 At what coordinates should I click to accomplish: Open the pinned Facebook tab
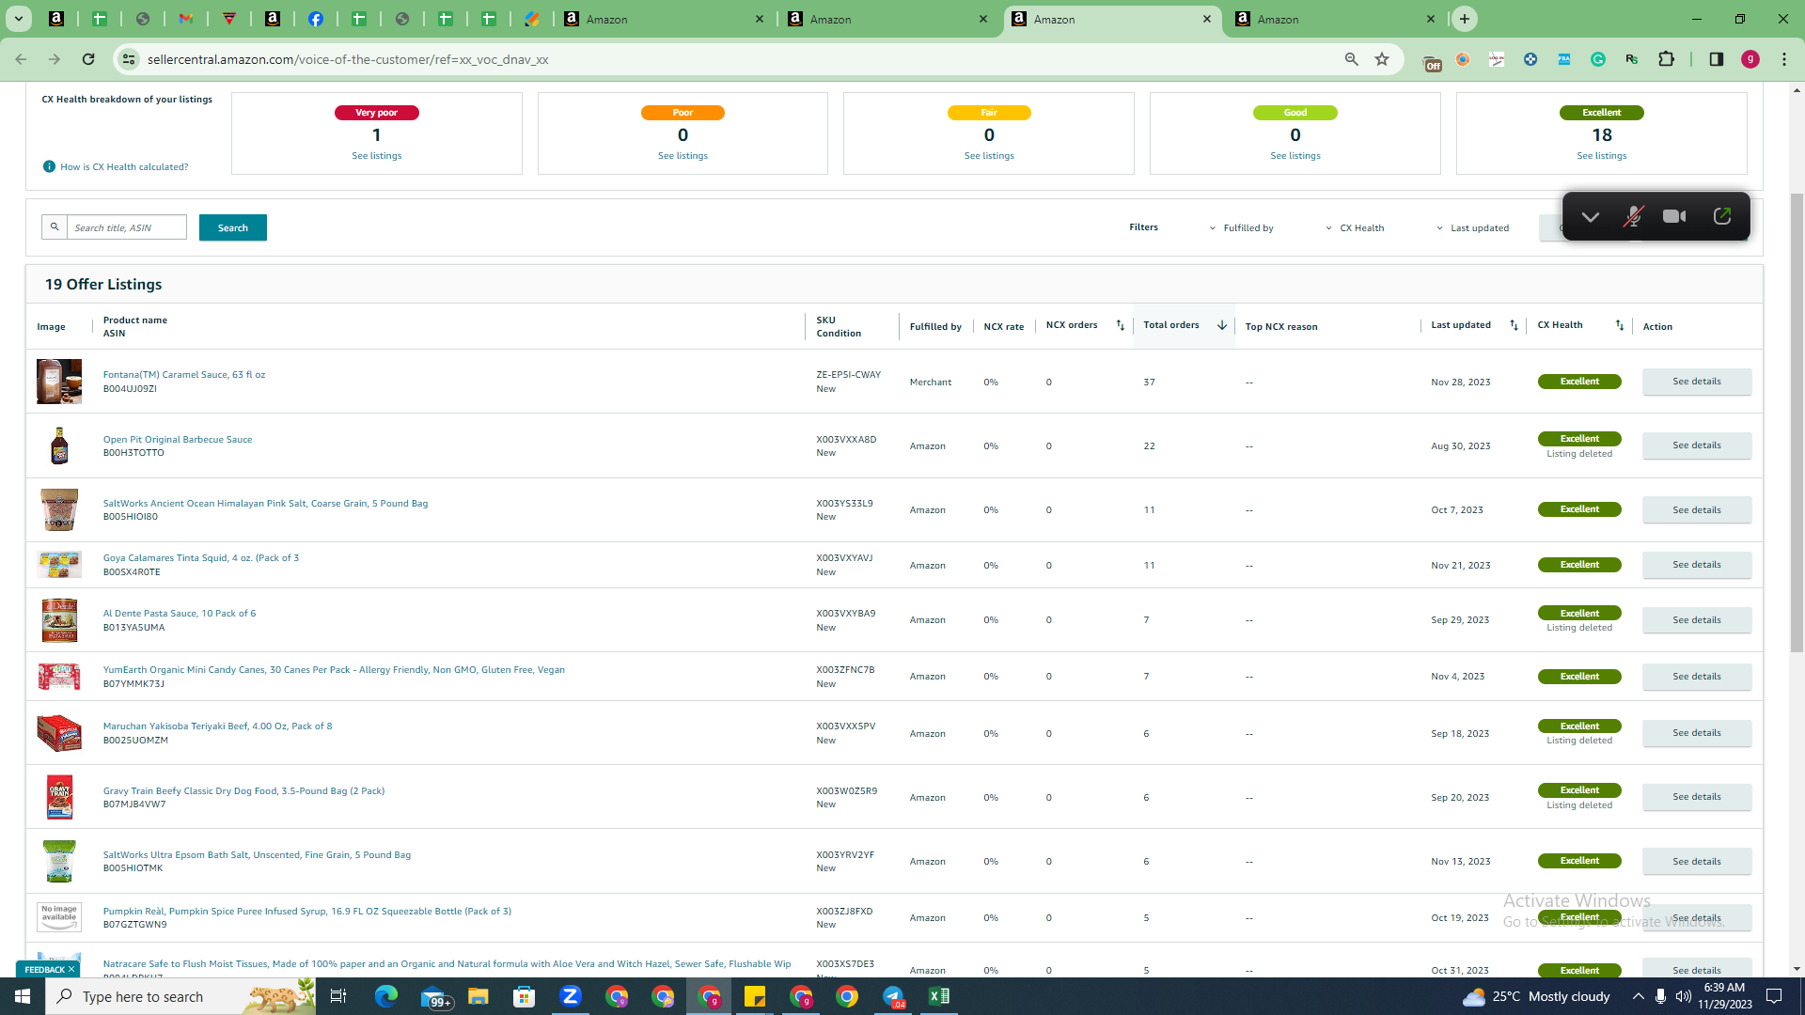[316, 19]
